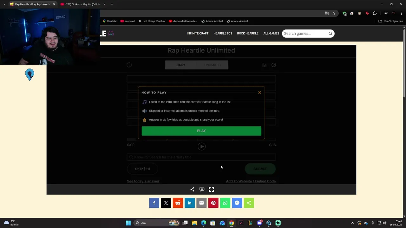This screenshot has height=228, width=406.
Task: Switch to the DAILY mode tab
Action: [181, 65]
